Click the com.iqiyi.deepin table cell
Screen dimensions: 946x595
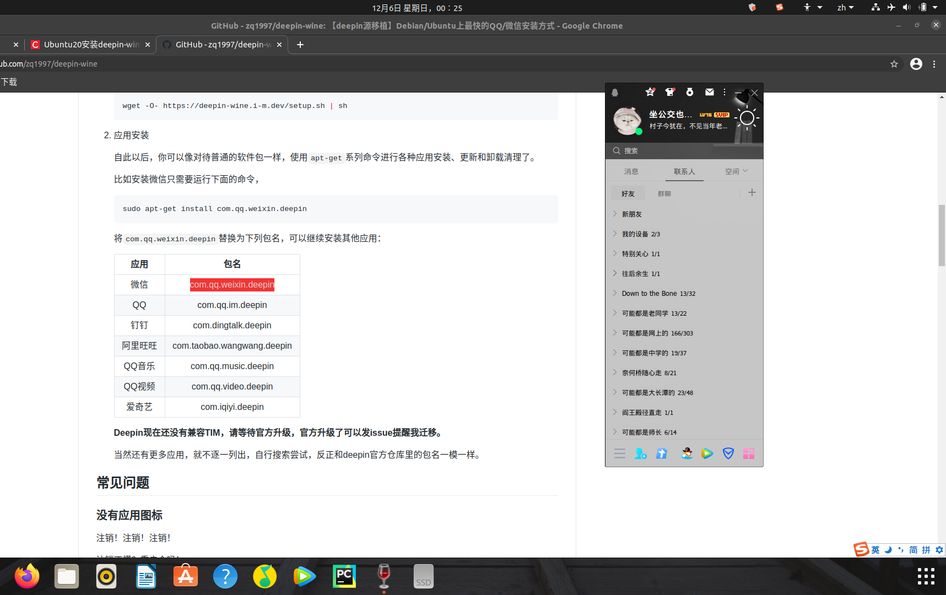[x=232, y=407]
